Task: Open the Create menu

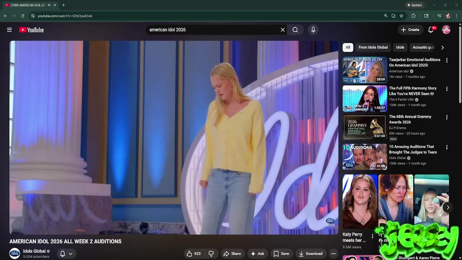Action: click(410, 30)
